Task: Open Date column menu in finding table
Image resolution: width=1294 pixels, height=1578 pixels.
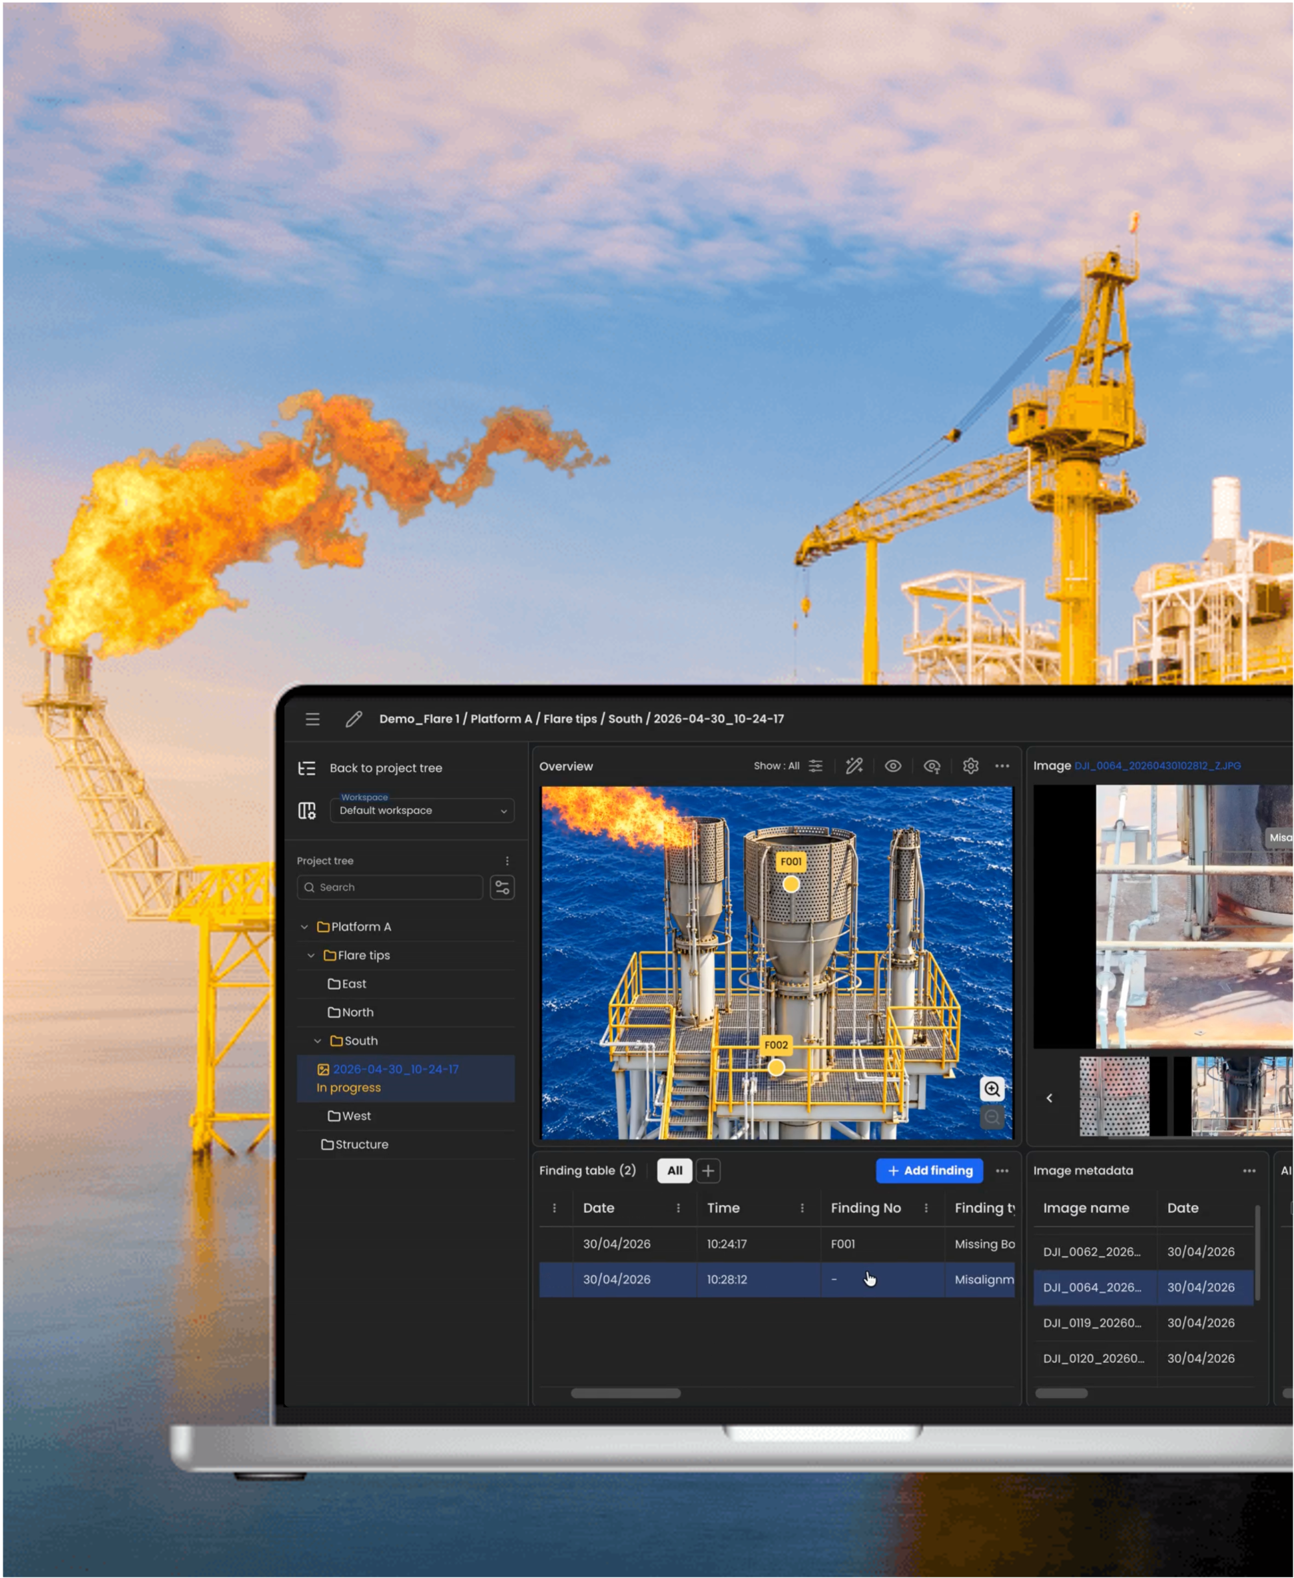Action: 679,1208
